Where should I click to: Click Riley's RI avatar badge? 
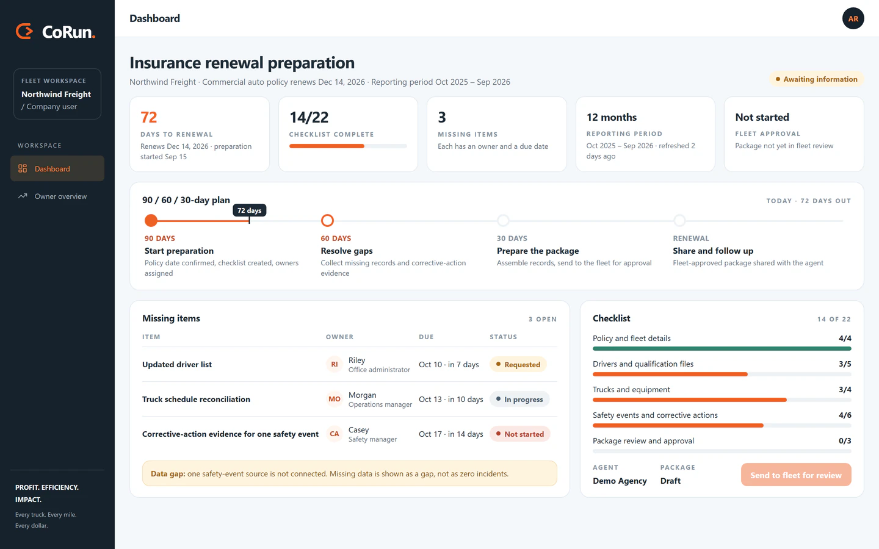click(x=335, y=364)
